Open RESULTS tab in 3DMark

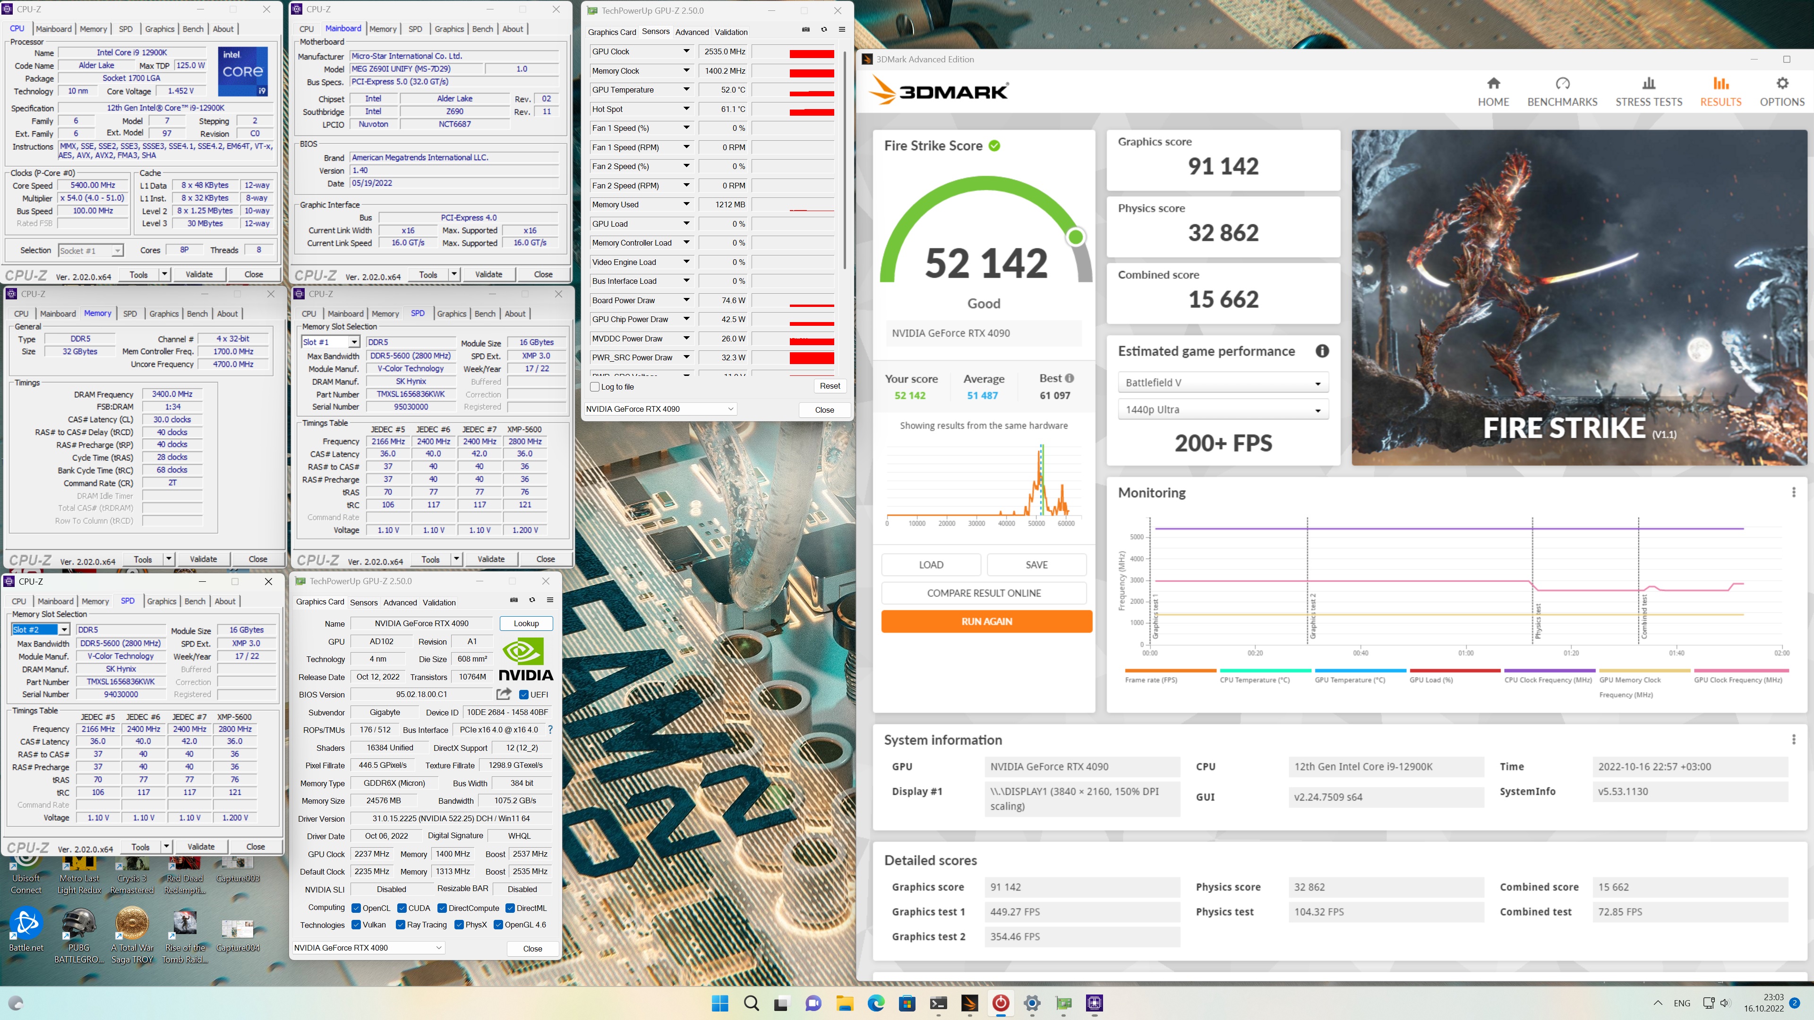click(x=1720, y=92)
